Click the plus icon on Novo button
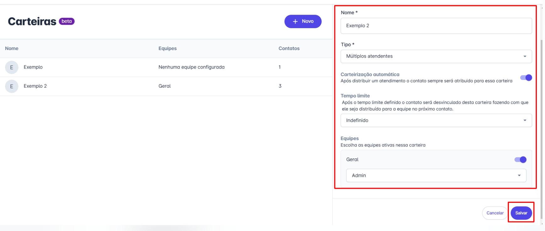Viewport: 545px width, 231px height. coord(295,22)
